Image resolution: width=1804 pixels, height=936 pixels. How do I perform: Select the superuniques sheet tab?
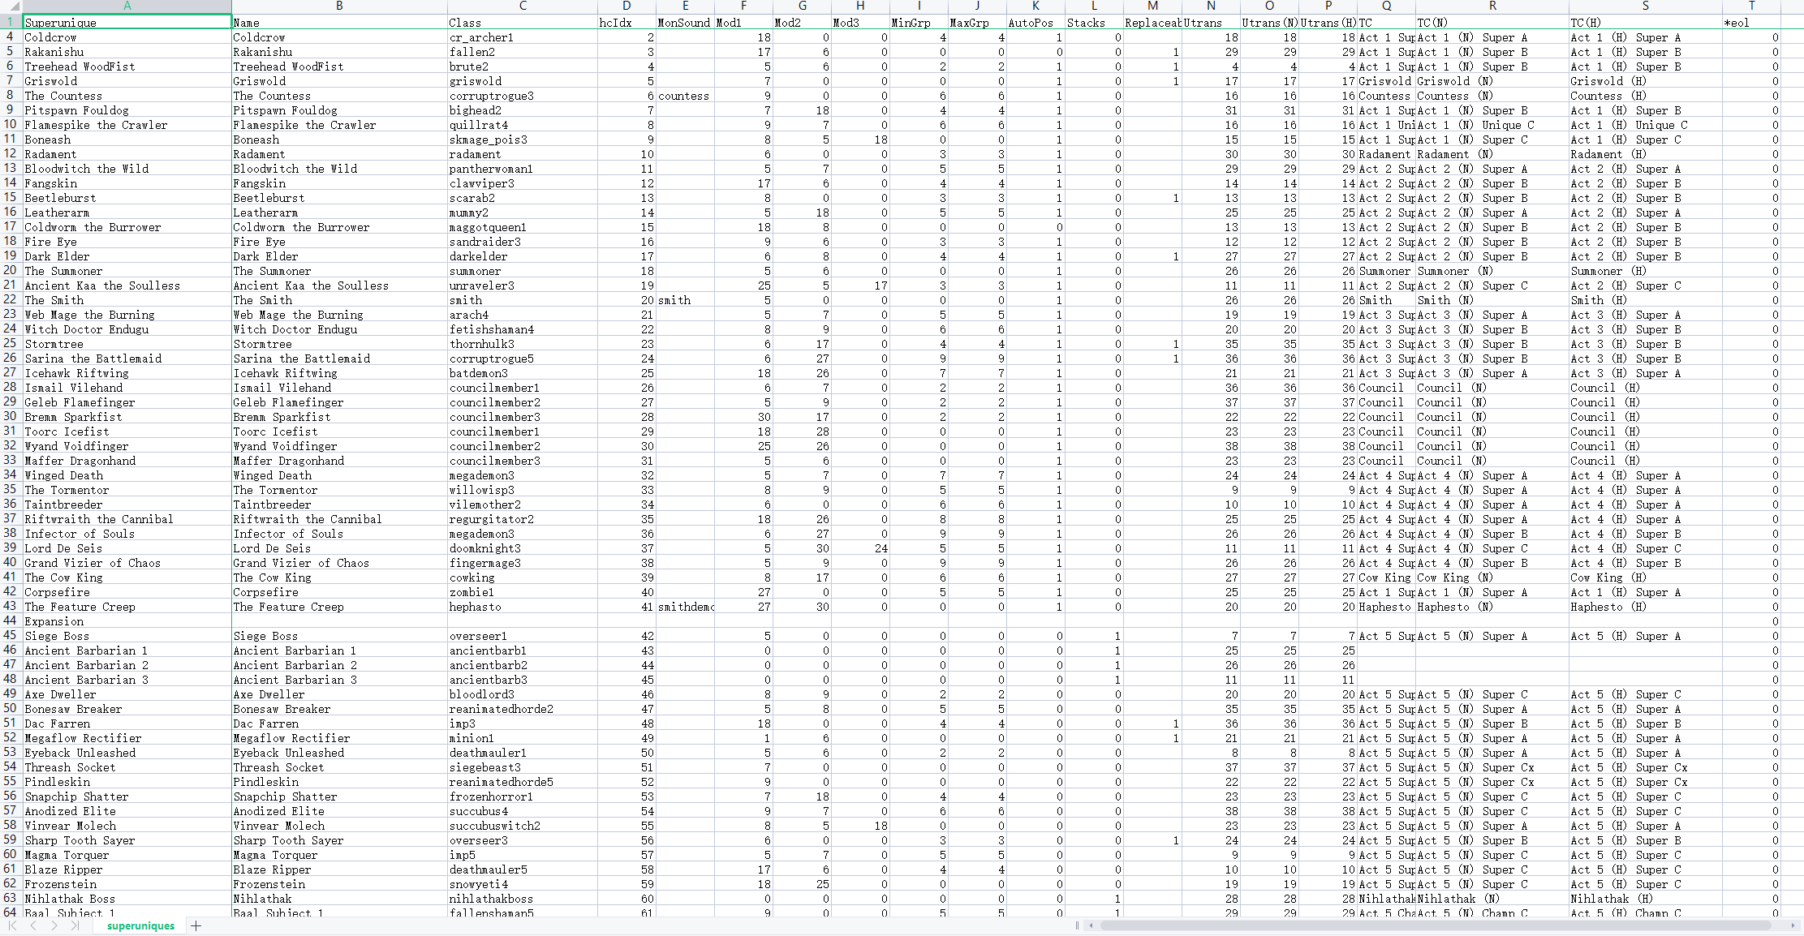click(x=140, y=925)
